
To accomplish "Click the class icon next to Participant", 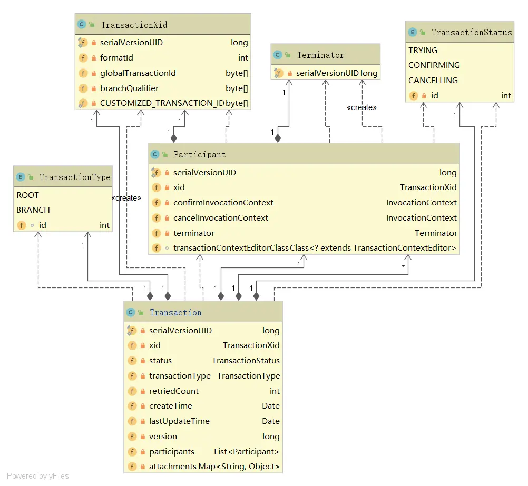I will 155,154.
